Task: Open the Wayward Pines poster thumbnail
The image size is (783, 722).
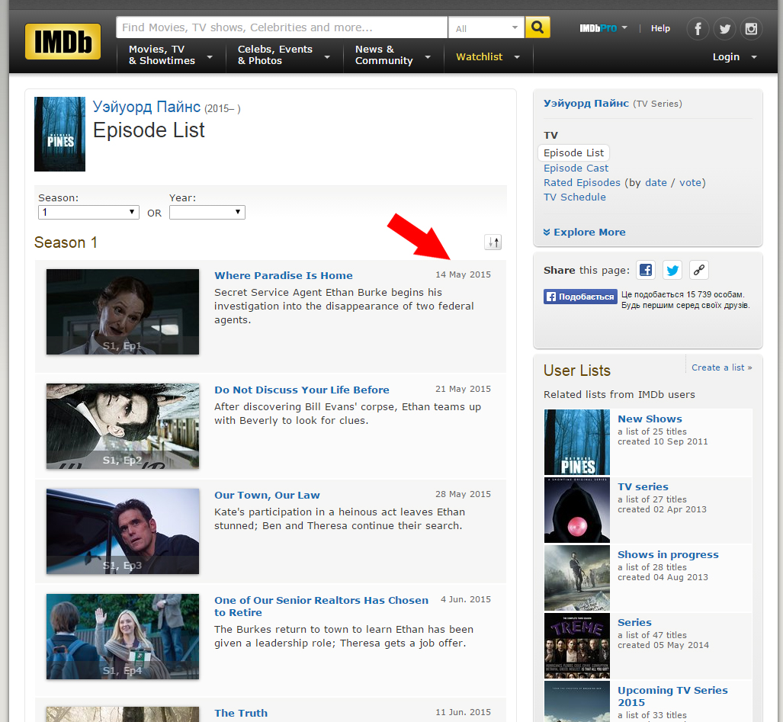Action: [59, 133]
